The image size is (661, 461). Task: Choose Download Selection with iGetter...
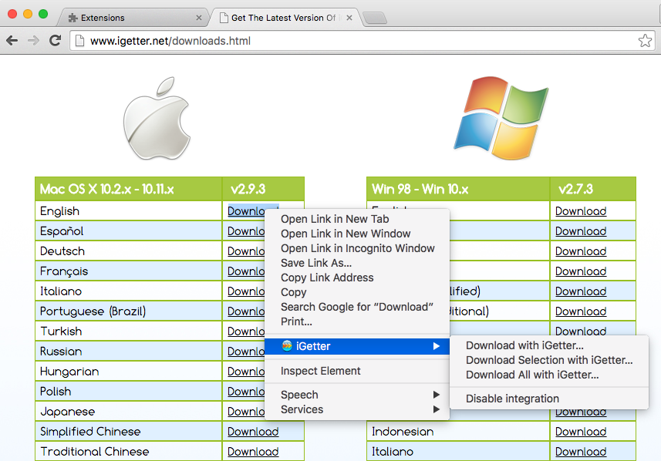coord(549,360)
